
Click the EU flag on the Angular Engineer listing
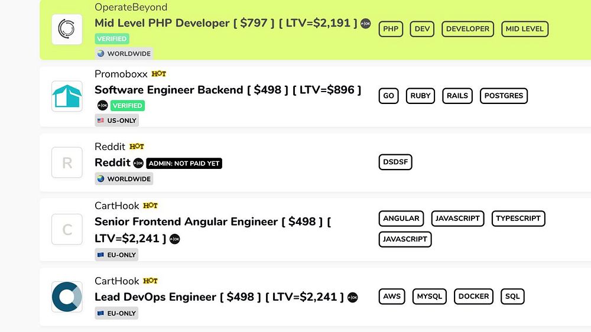click(100, 255)
